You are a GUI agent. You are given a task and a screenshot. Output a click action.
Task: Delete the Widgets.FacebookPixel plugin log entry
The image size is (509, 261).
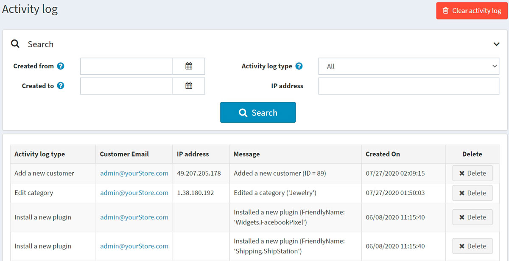click(472, 217)
